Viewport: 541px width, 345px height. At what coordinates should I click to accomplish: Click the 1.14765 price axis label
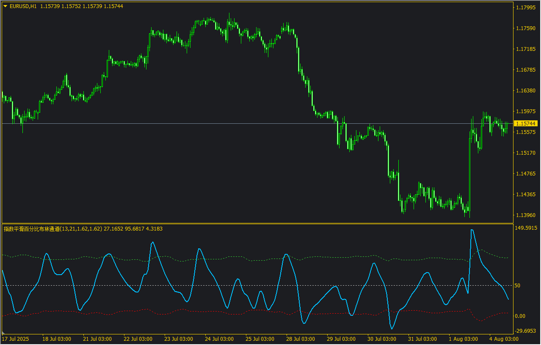(x=526, y=174)
